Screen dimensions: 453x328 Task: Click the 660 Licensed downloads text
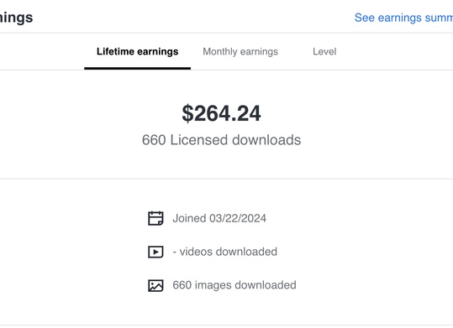tap(221, 140)
